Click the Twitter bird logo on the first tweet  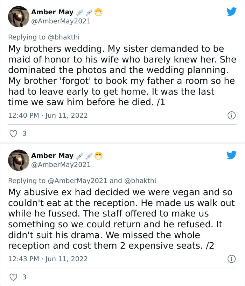[x=231, y=11]
